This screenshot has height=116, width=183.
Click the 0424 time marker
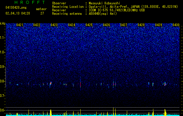72,25
